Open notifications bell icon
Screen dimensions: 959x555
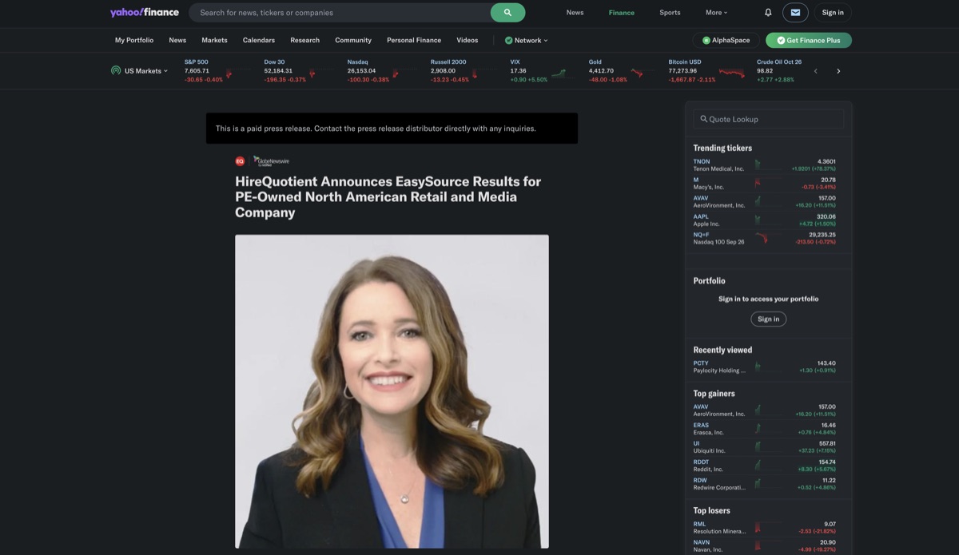(x=768, y=13)
